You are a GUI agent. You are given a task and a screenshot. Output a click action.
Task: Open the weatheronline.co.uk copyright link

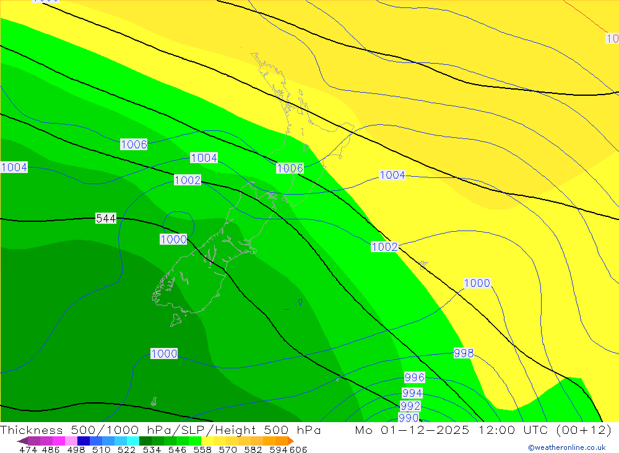[567, 447]
